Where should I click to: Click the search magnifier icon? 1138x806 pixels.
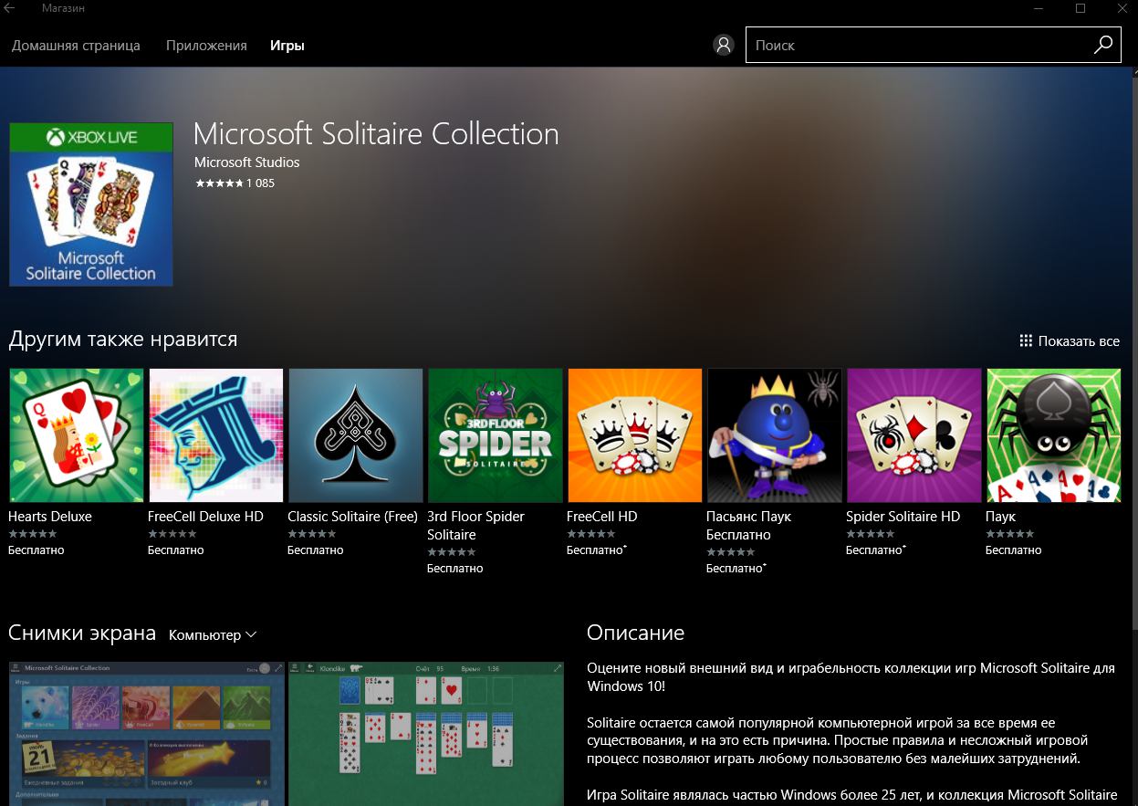coord(1102,45)
